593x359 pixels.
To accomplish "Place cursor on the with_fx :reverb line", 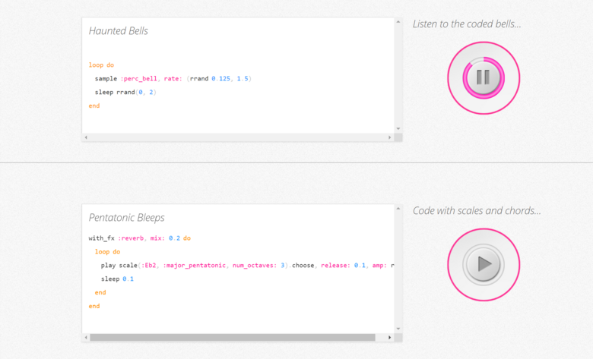I will (x=139, y=238).
